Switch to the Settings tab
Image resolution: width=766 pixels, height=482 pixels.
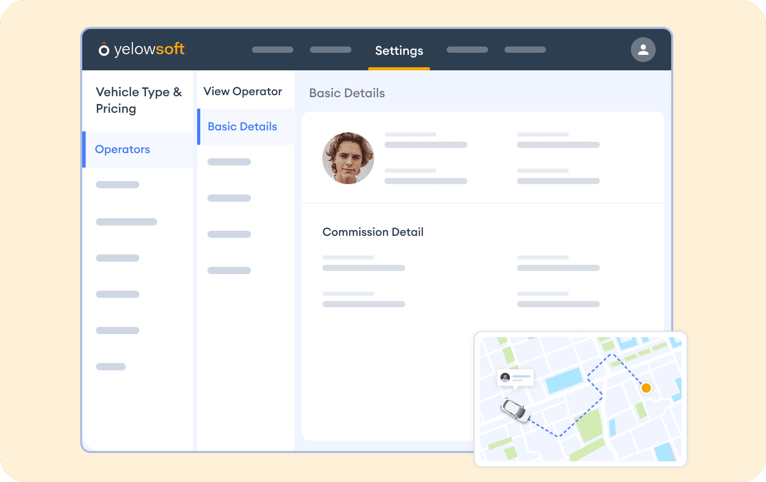(399, 51)
